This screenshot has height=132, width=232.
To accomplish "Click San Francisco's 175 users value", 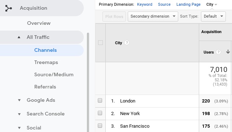I will 206,126.
